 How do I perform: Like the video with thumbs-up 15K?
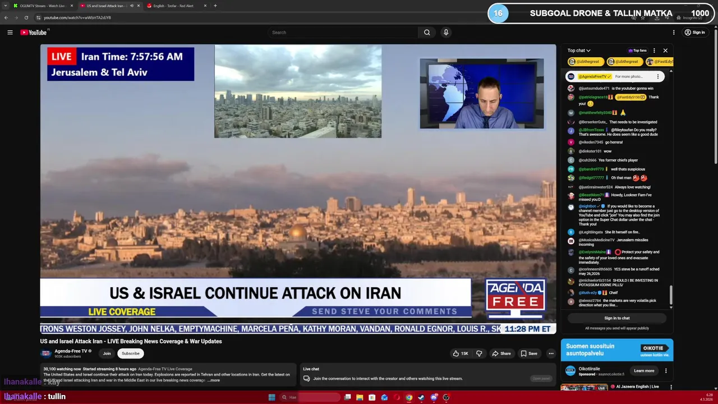[461, 353]
